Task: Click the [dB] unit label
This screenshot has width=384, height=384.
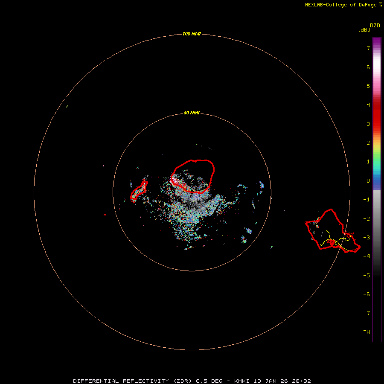Action: pos(364,29)
